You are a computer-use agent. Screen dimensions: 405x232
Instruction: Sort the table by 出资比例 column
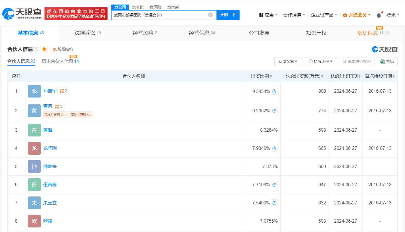point(261,76)
